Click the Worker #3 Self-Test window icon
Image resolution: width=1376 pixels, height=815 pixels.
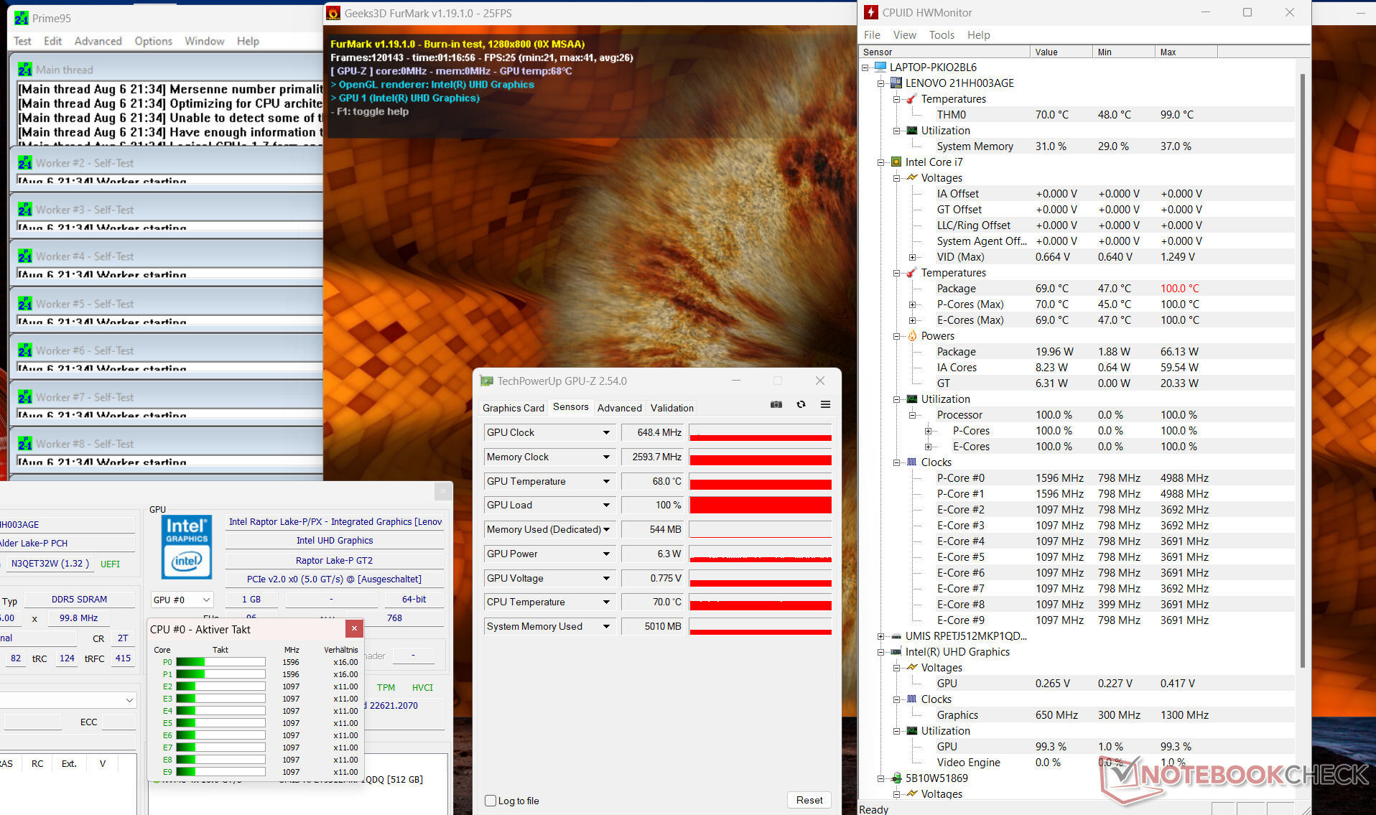click(x=25, y=210)
